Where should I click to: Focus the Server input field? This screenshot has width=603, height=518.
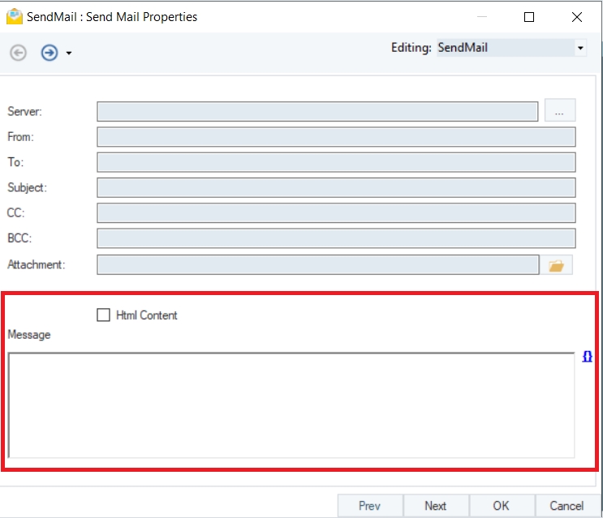click(317, 112)
